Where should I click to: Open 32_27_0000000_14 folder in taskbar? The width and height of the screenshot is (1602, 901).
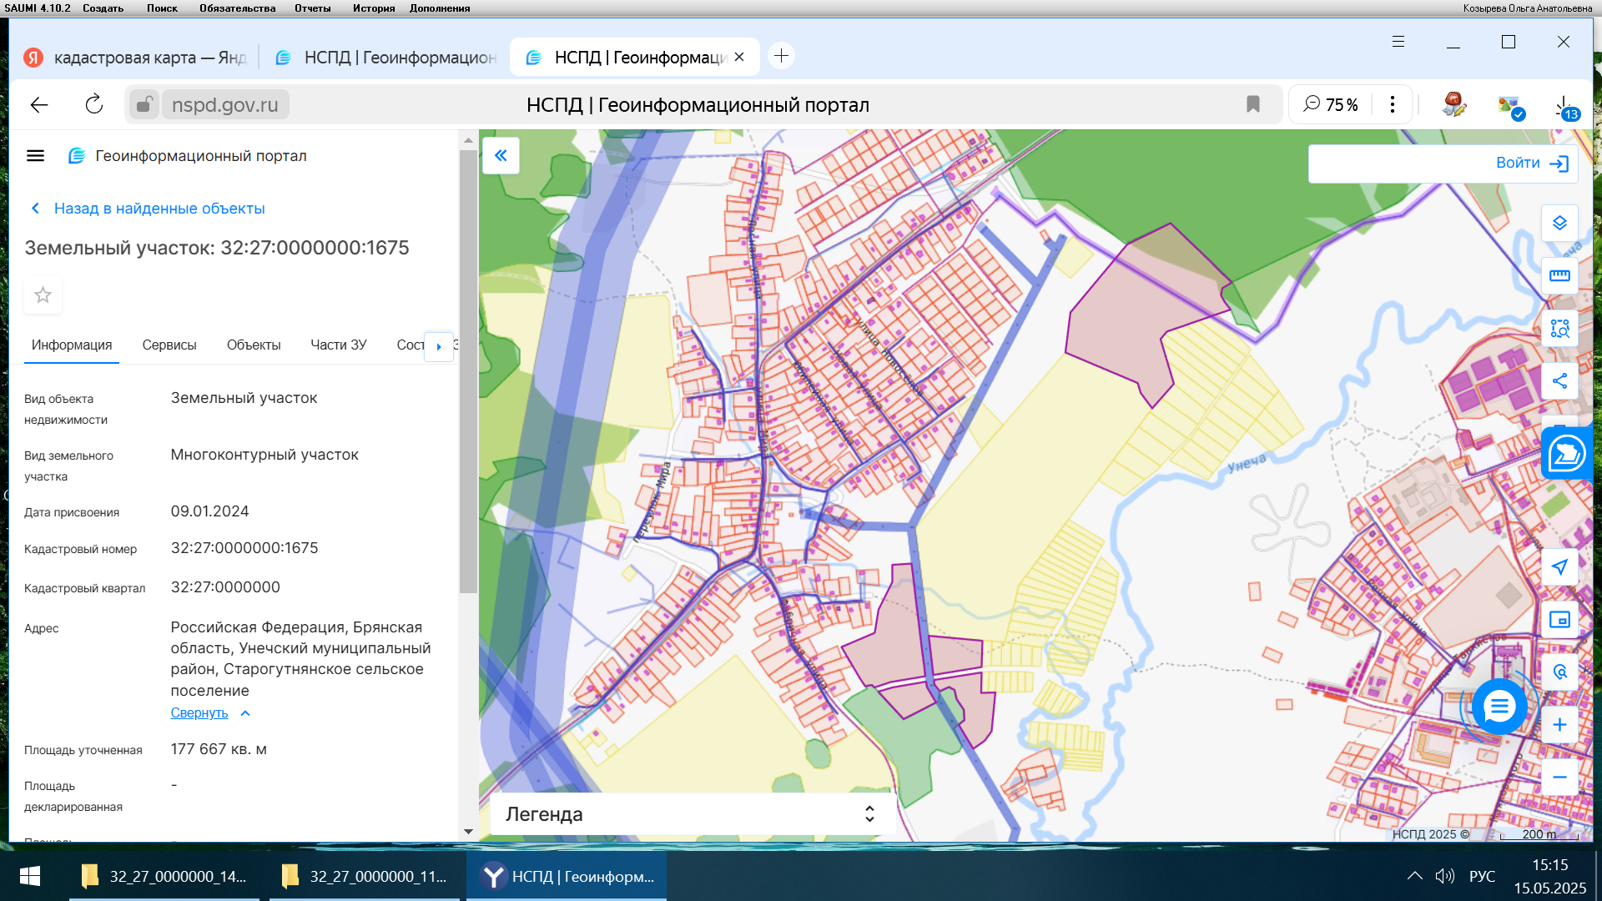[x=164, y=876]
